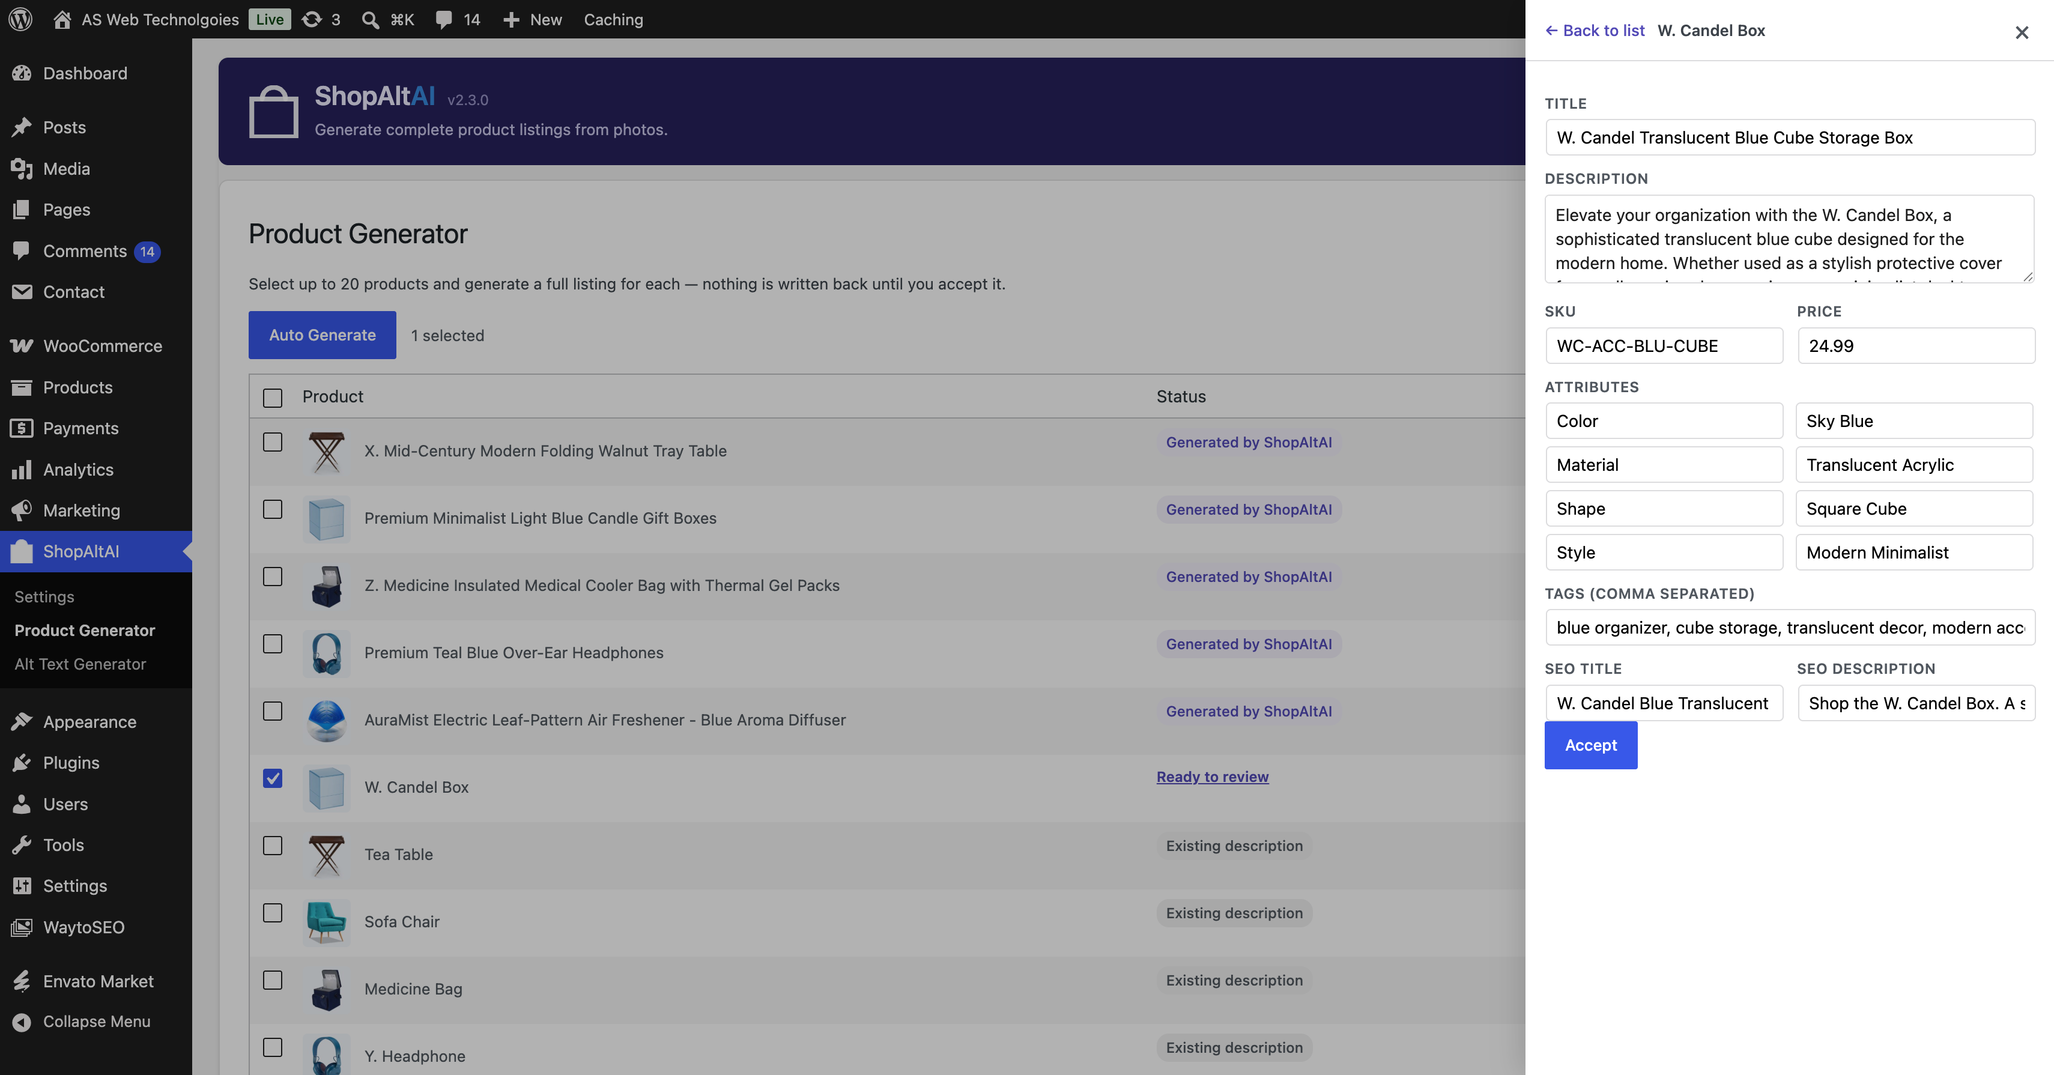This screenshot has width=2054, height=1075.
Task: Click the Tools wrench icon
Action: 22,846
